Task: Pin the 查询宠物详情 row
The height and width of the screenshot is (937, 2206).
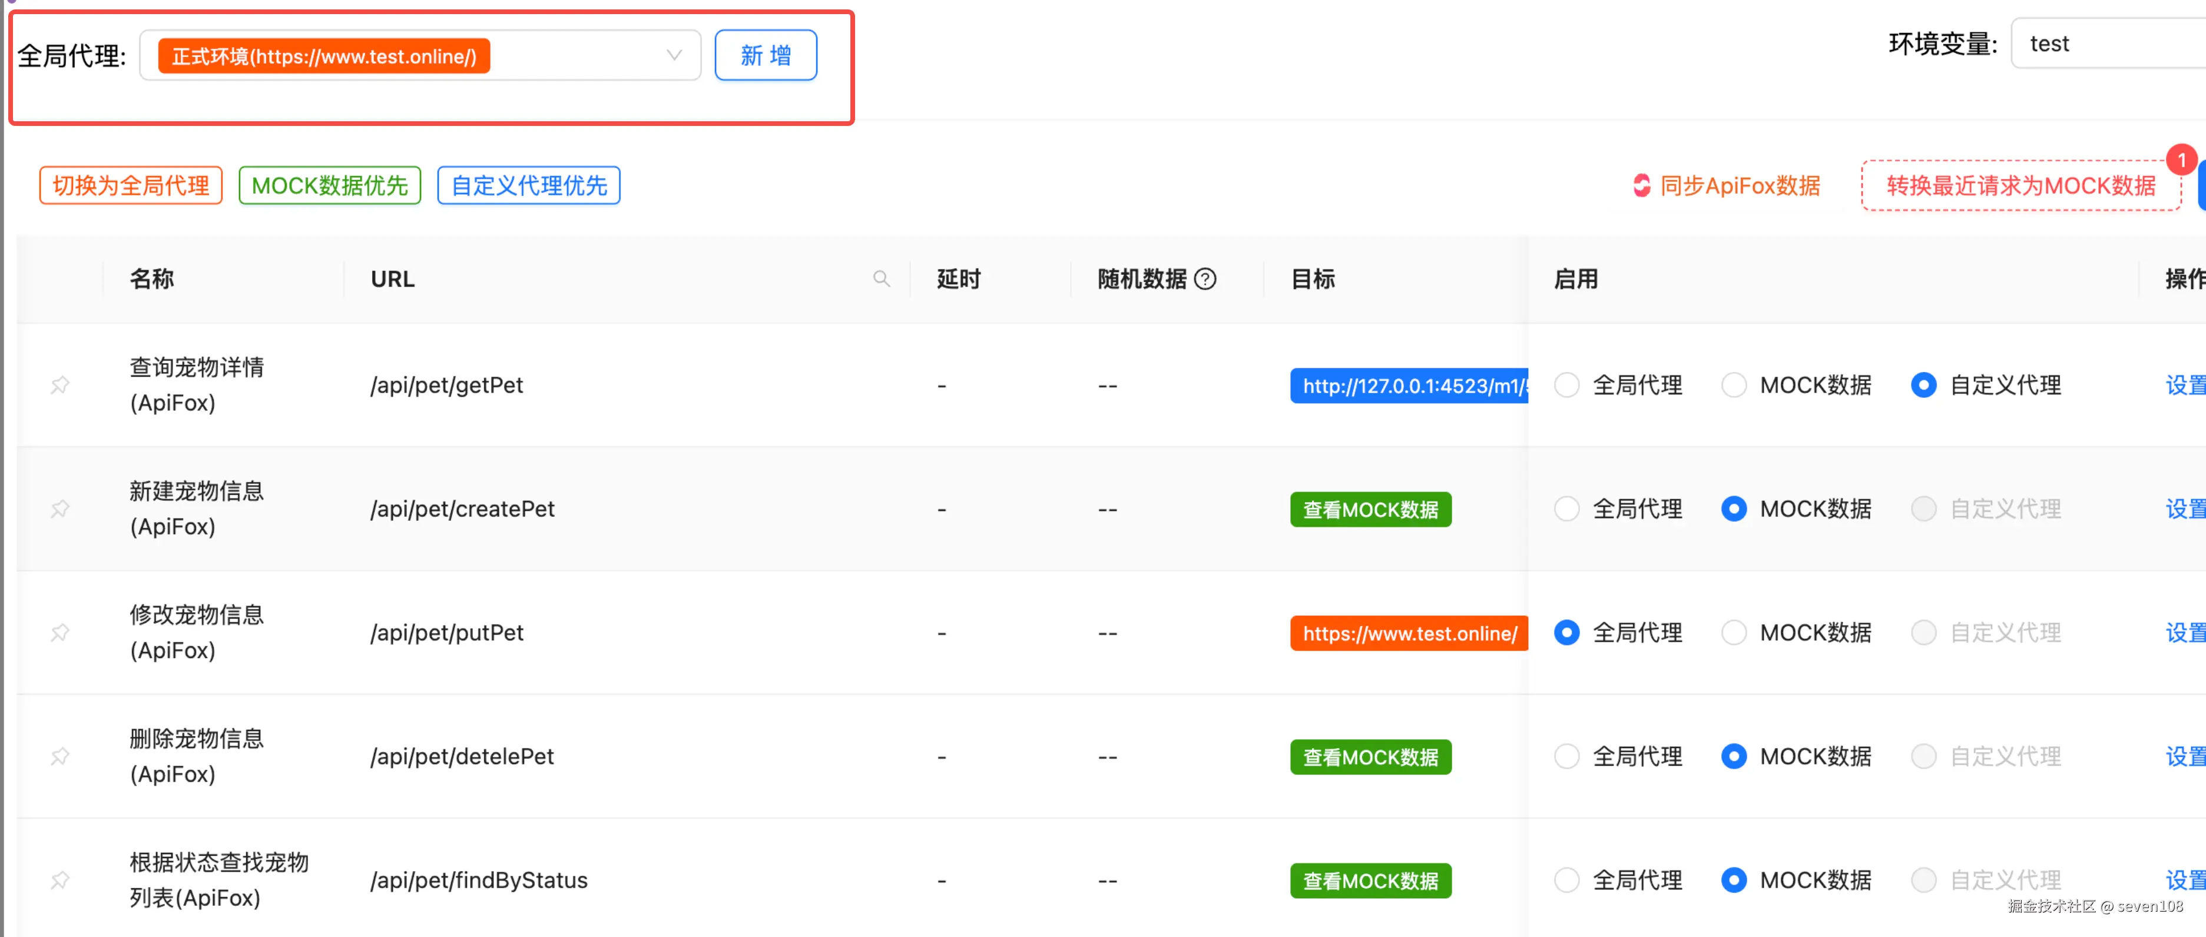Action: [60, 385]
